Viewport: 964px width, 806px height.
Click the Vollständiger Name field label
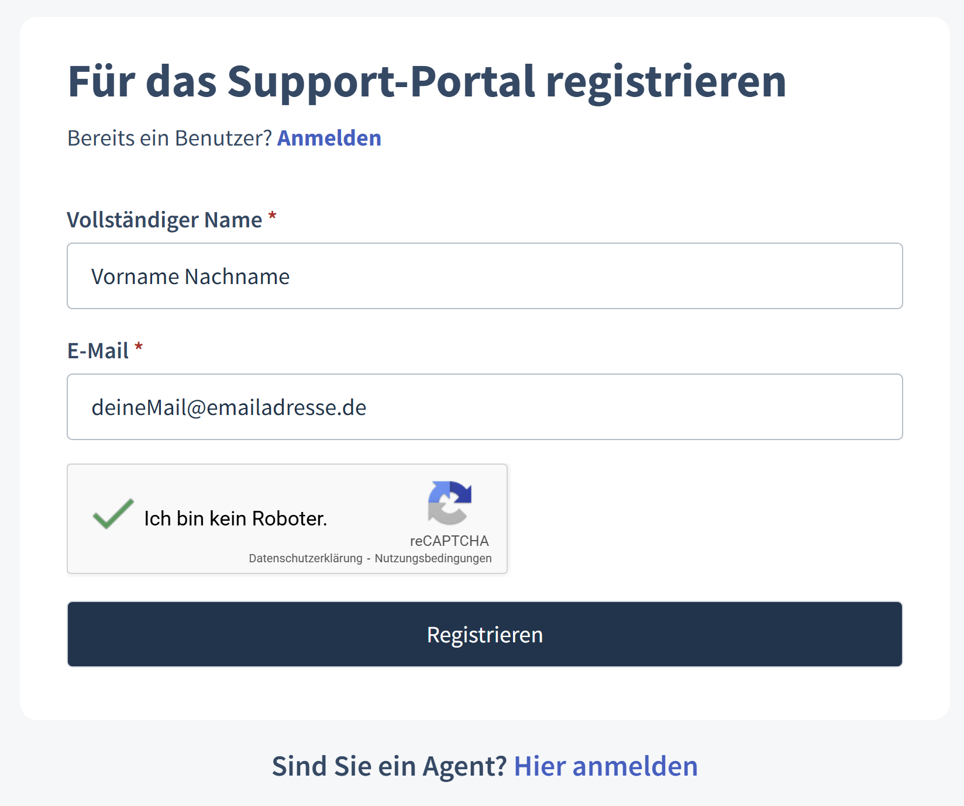(x=164, y=220)
